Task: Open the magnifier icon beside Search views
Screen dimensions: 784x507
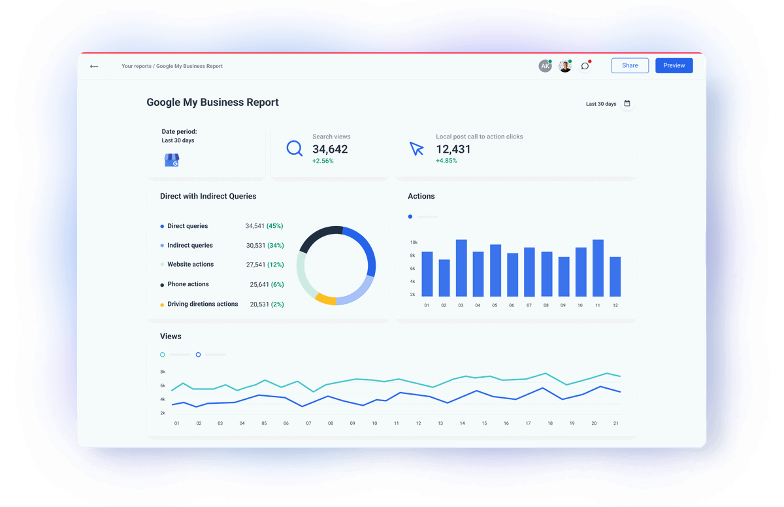Action: pyautogui.click(x=294, y=148)
